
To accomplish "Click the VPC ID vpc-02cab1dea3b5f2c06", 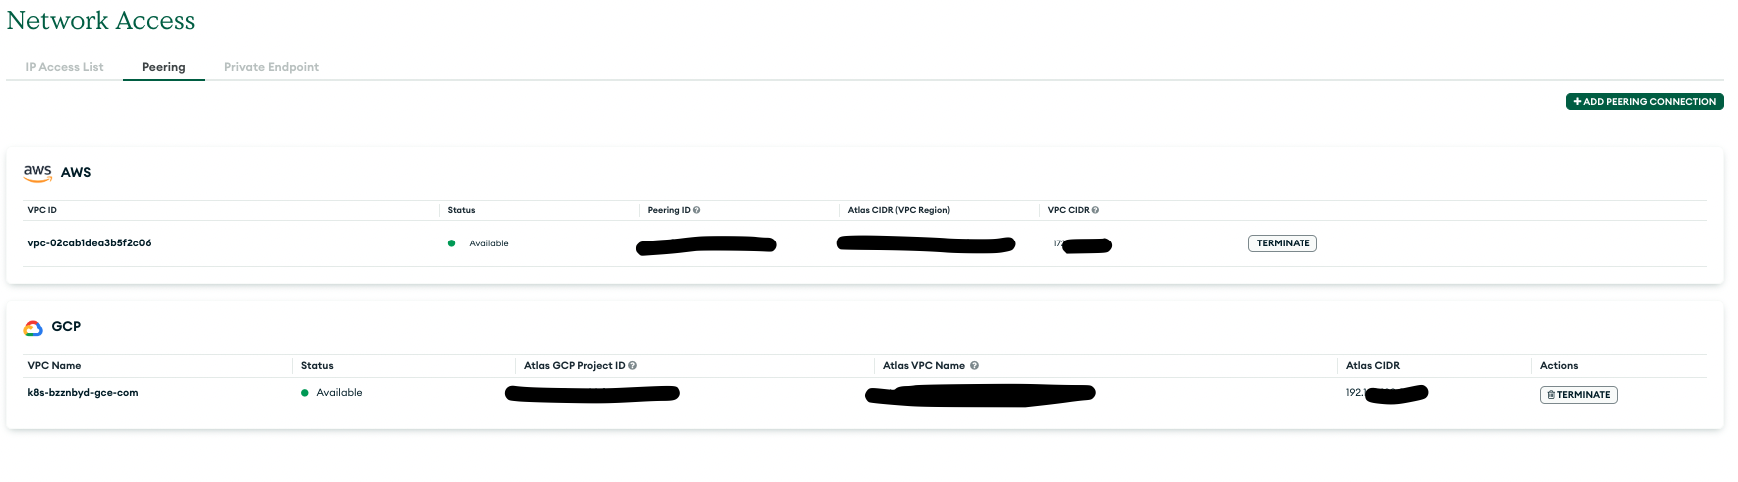I will pyautogui.click(x=89, y=243).
